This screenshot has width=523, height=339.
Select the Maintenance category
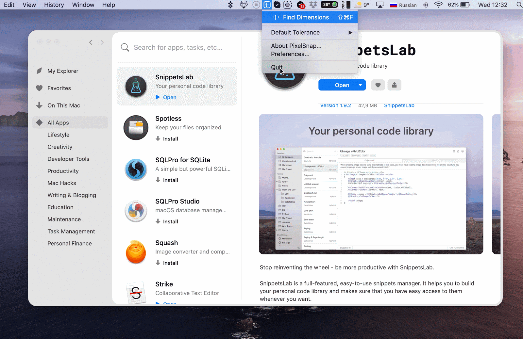[x=64, y=219]
